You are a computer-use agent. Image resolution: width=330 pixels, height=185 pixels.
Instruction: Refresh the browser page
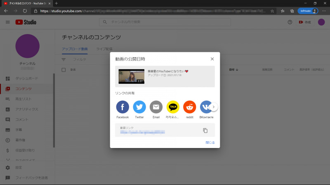[25, 11]
